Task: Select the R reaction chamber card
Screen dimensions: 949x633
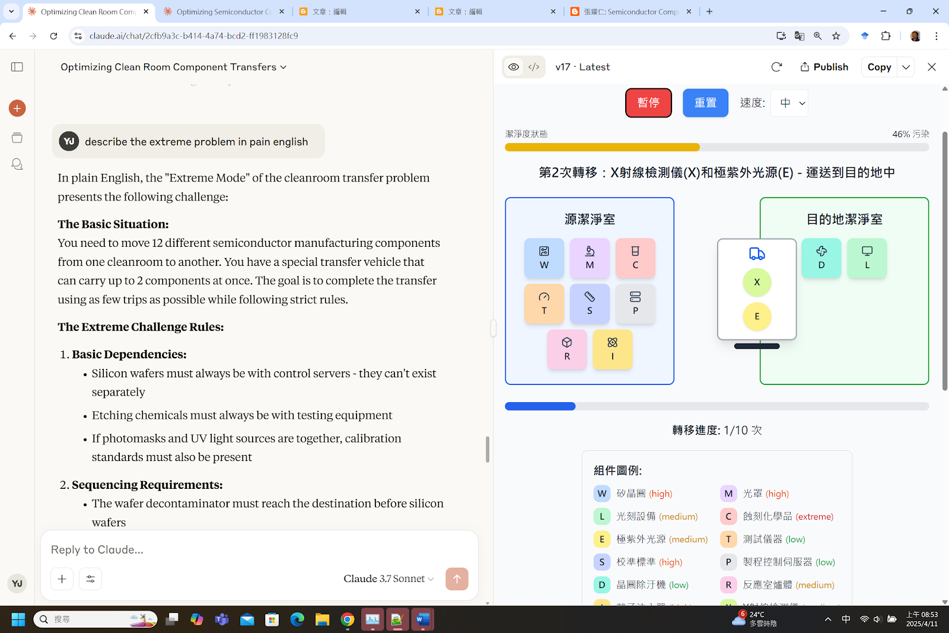Action: (x=567, y=349)
